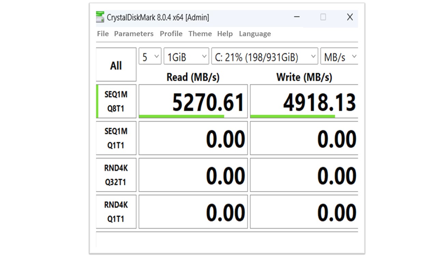Open the Profile menu
This screenshot has width=437, height=262.
pos(171,34)
